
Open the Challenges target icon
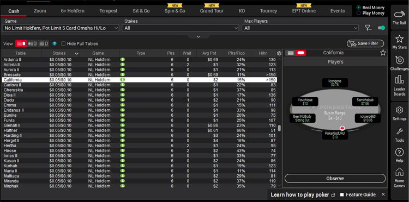pyautogui.click(x=399, y=60)
